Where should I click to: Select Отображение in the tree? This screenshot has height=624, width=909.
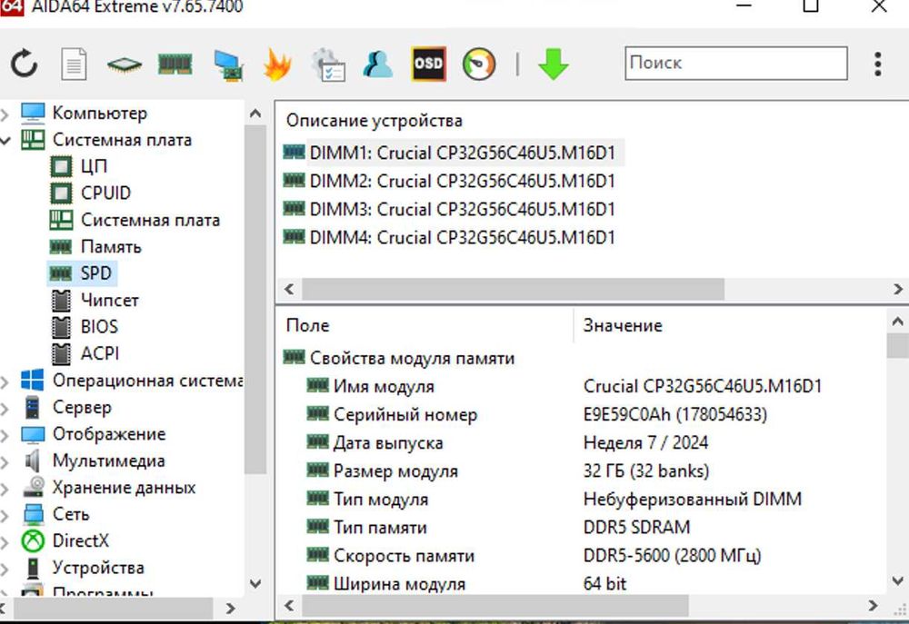tap(109, 434)
